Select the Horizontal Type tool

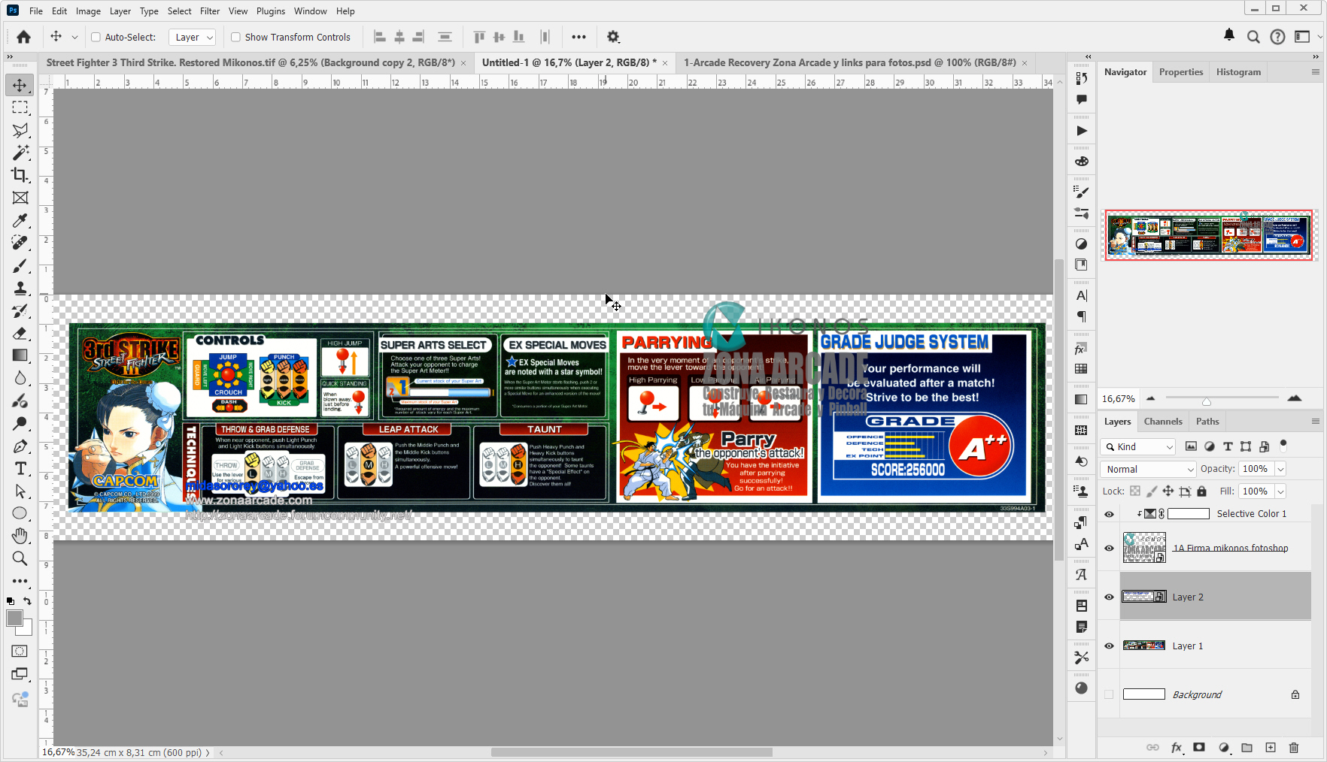click(x=20, y=469)
